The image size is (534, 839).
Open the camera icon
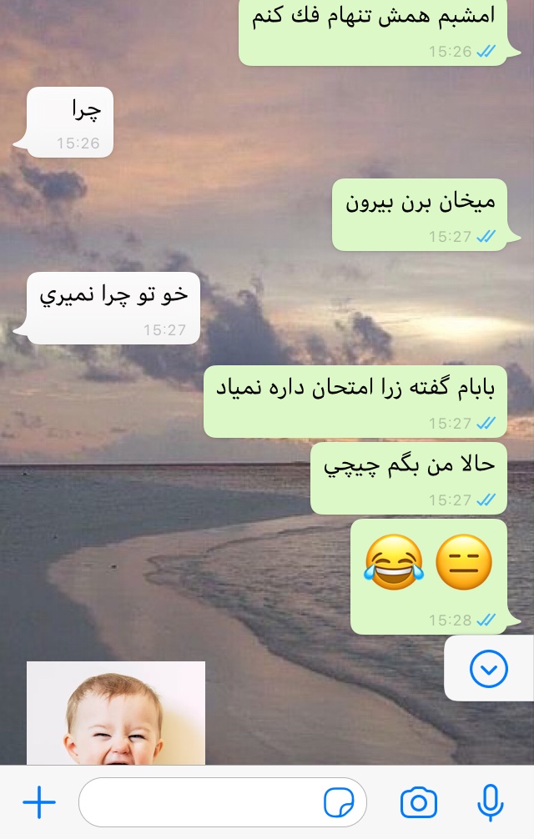tap(418, 802)
